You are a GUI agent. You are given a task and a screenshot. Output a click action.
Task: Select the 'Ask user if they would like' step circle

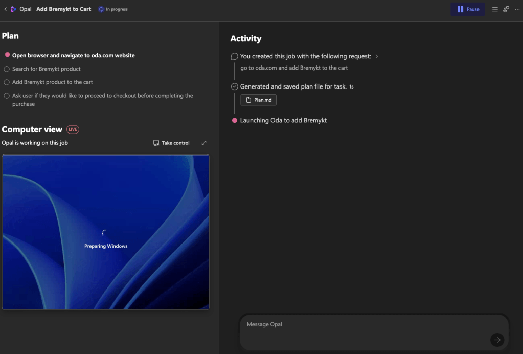point(7,96)
